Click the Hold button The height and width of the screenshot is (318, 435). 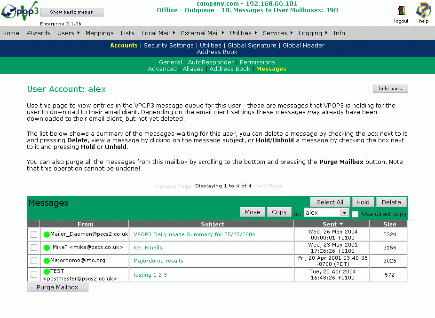(x=363, y=202)
